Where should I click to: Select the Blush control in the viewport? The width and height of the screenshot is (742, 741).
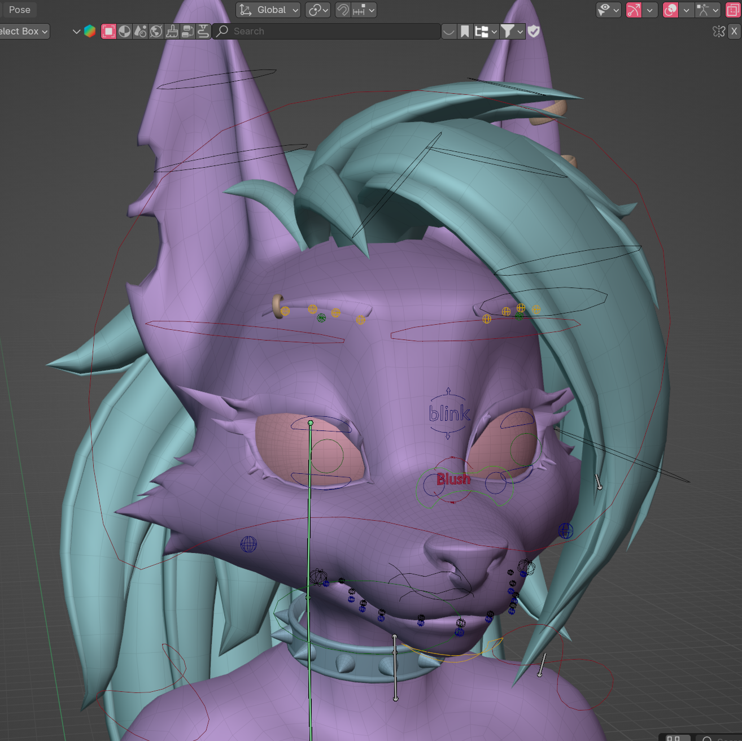point(453,480)
